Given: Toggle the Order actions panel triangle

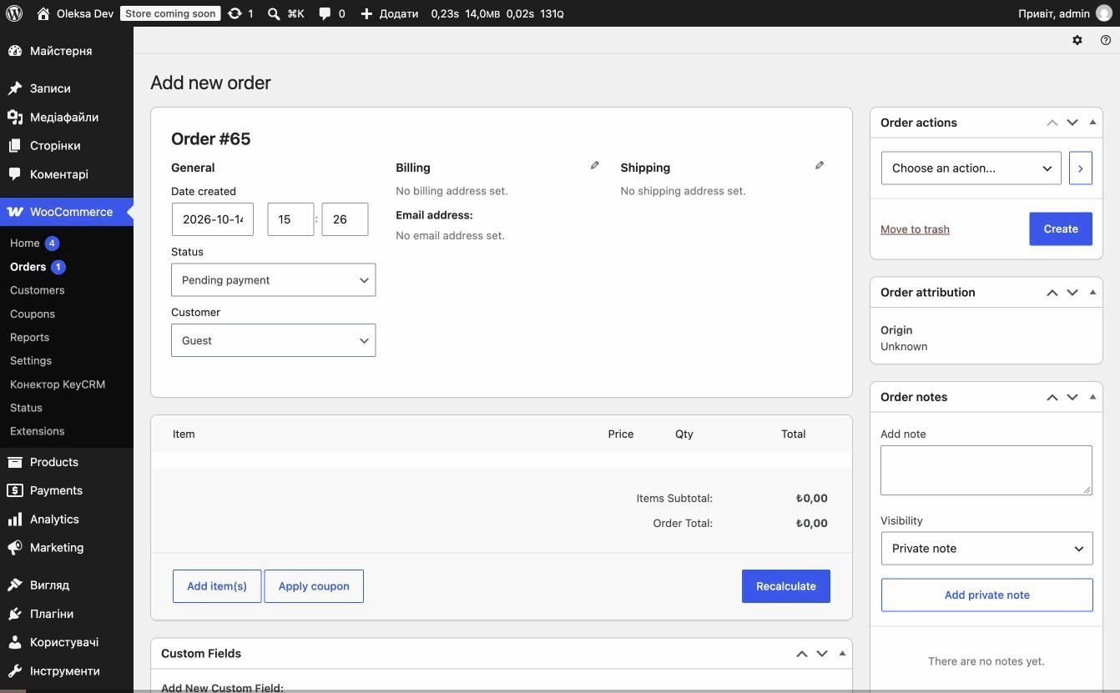Looking at the screenshot, I should point(1092,122).
